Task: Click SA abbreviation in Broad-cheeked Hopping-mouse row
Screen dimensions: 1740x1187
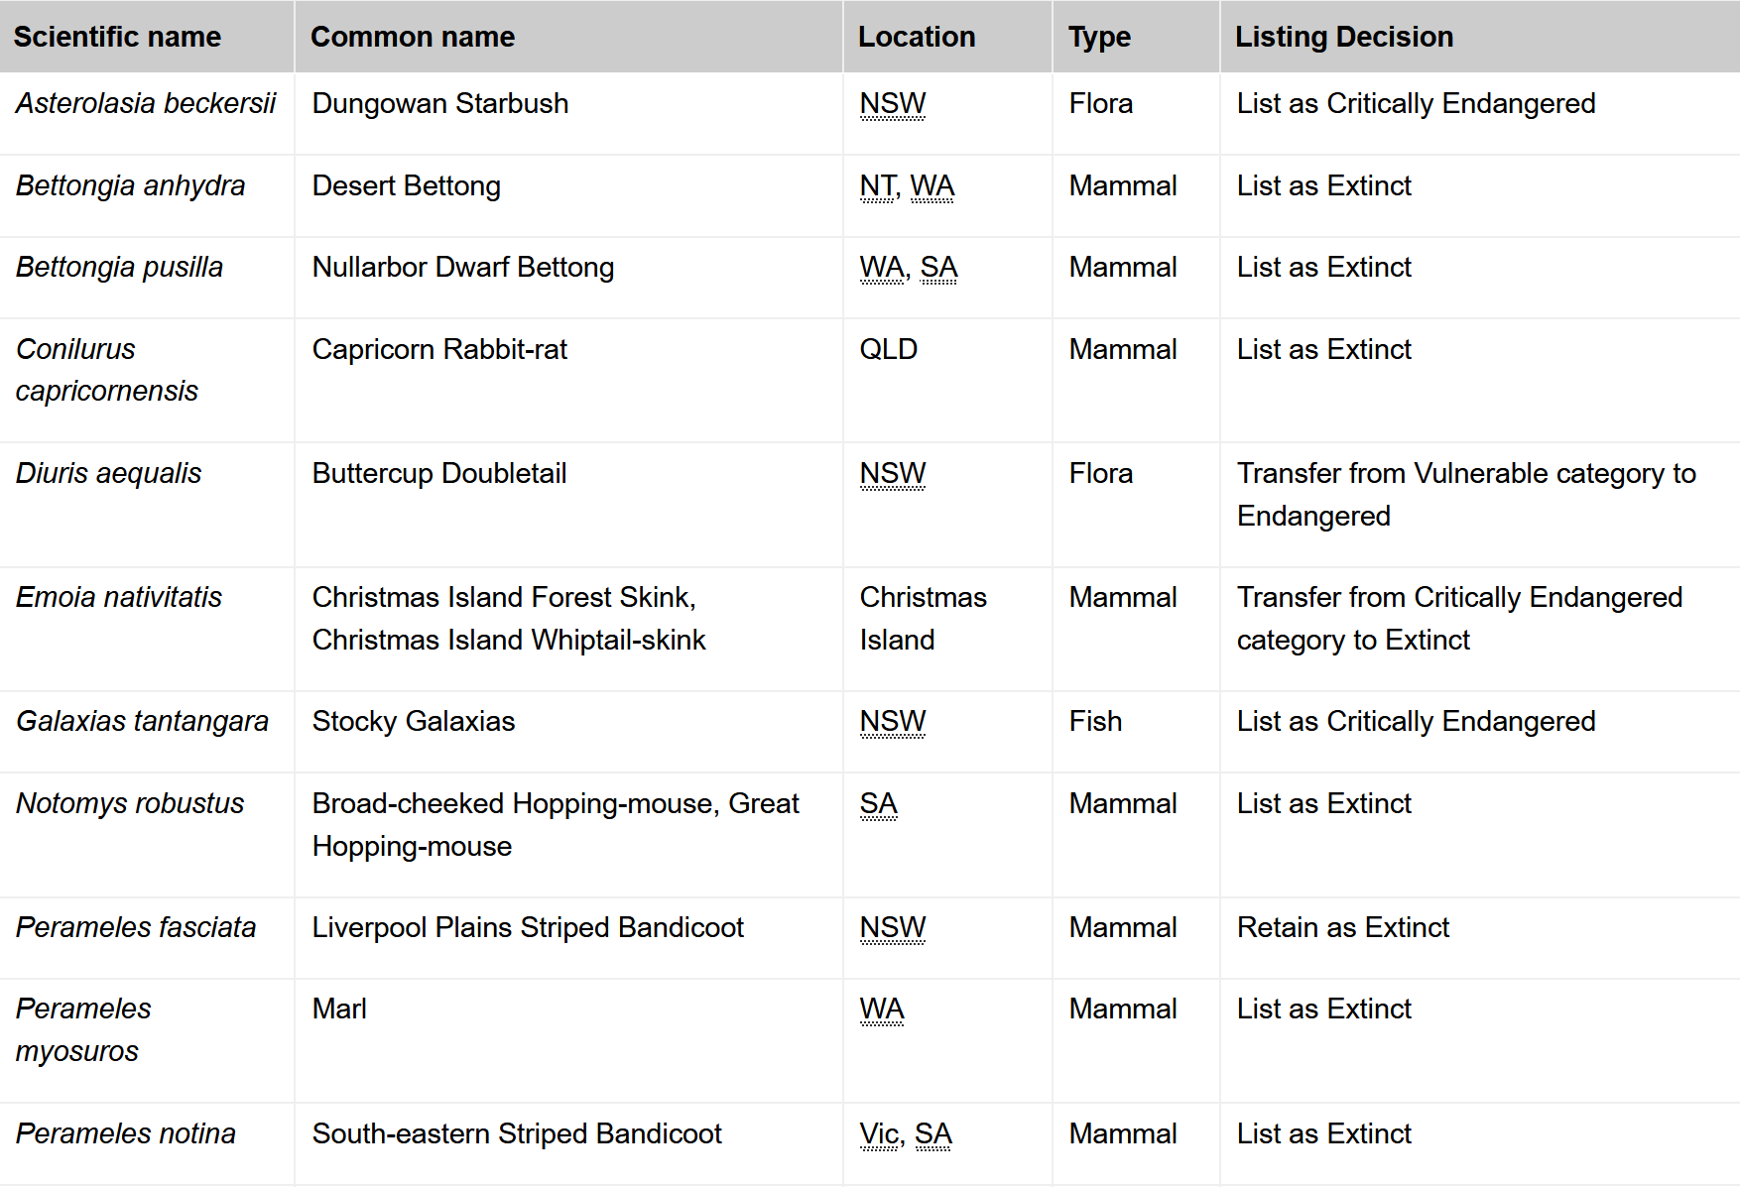Action: pos(878,803)
